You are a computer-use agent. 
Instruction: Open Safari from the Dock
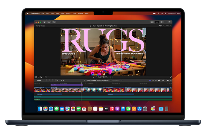[x=51, y=109]
